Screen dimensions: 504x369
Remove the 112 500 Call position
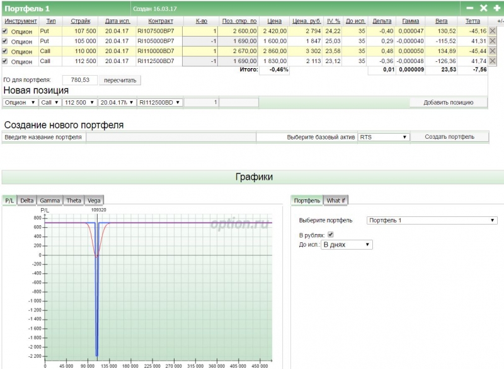[493, 61]
